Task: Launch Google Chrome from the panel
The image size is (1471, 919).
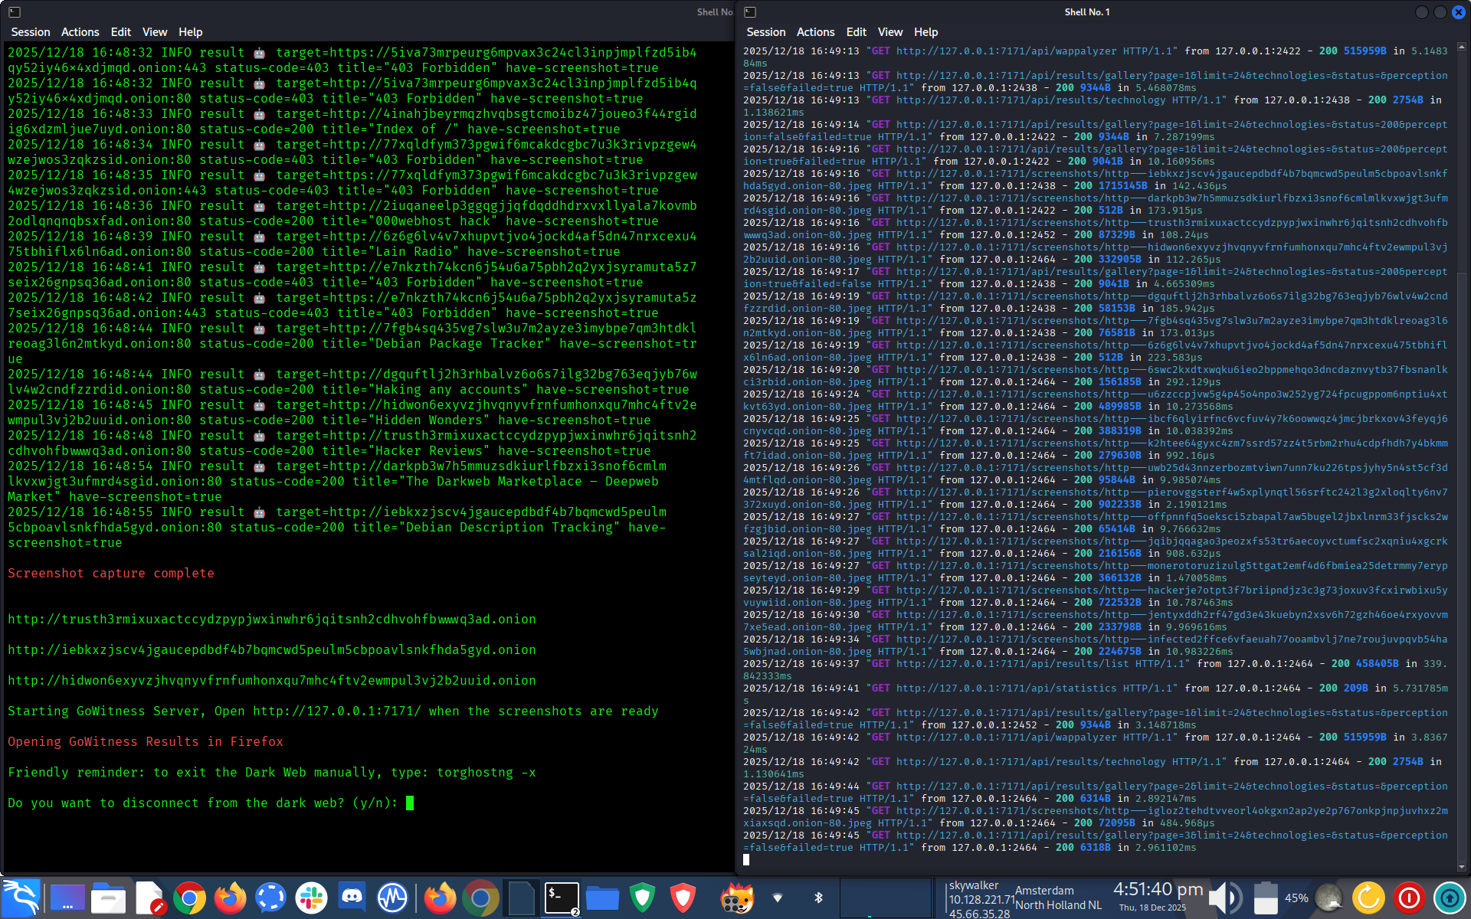Action: click(189, 898)
